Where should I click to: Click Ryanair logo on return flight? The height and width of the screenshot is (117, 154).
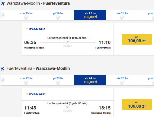(36, 94)
